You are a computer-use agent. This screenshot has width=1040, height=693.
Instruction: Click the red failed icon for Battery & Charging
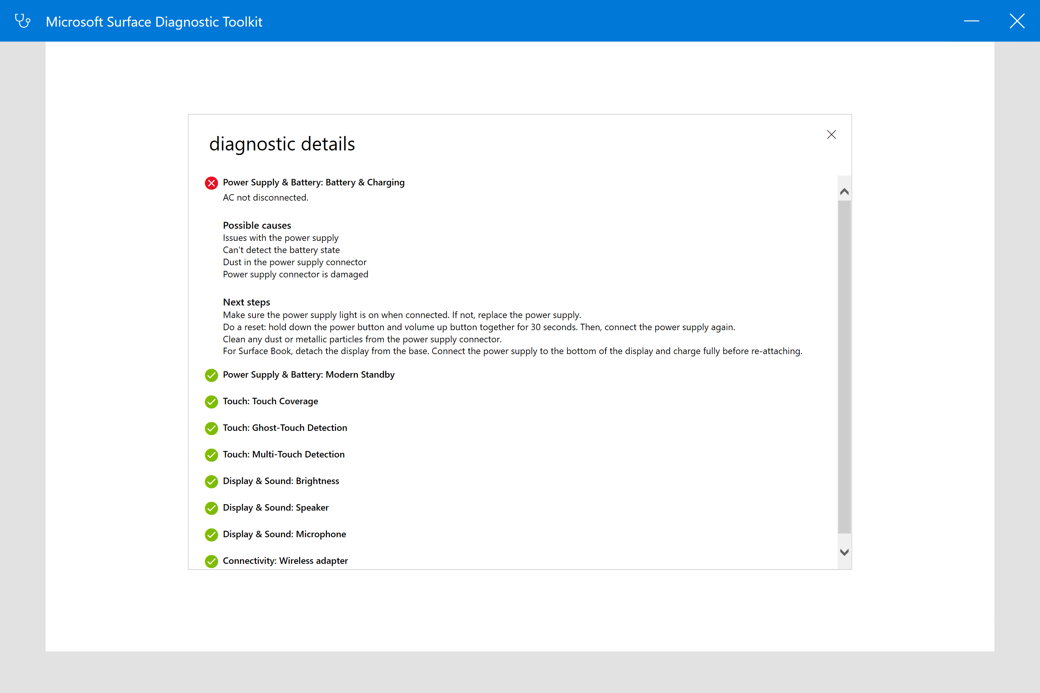coord(211,183)
